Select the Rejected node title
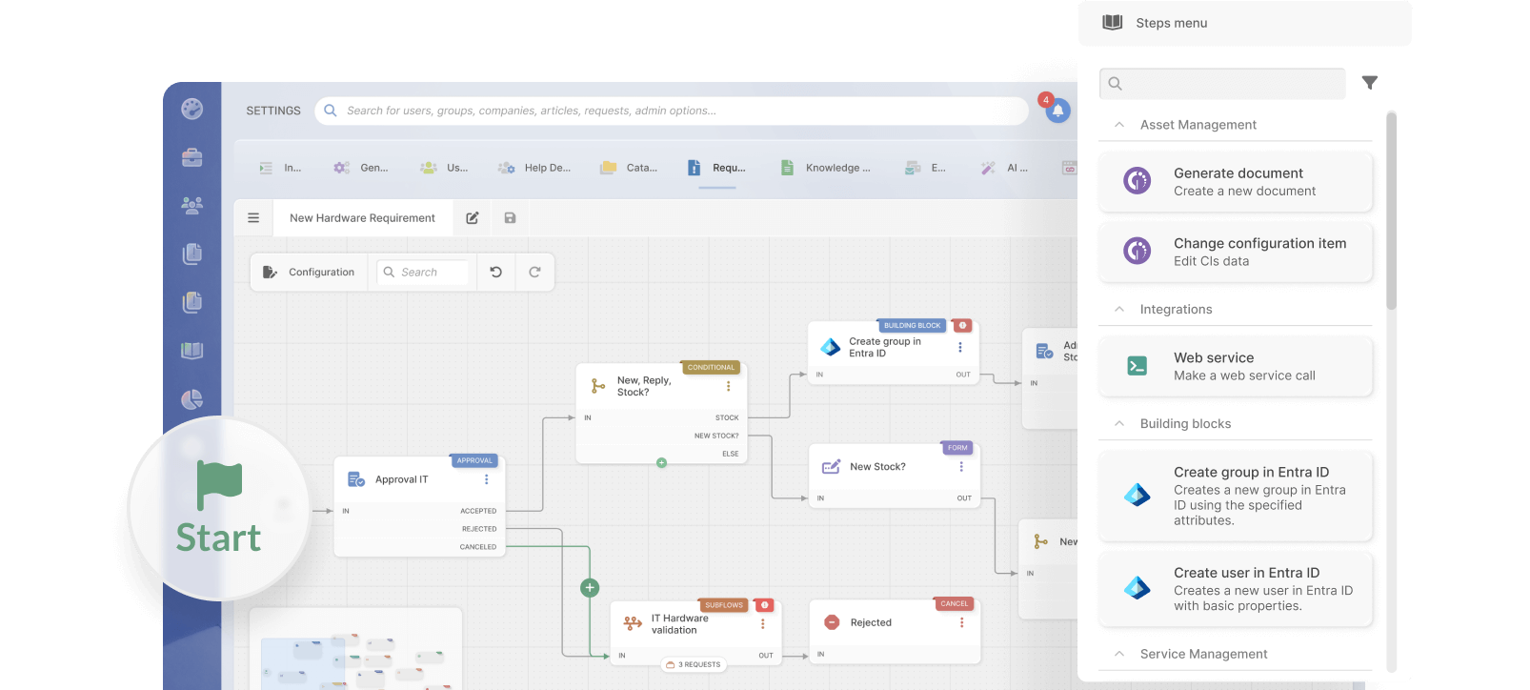The height and width of the screenshot is (690, 1530). pos(871,623)
